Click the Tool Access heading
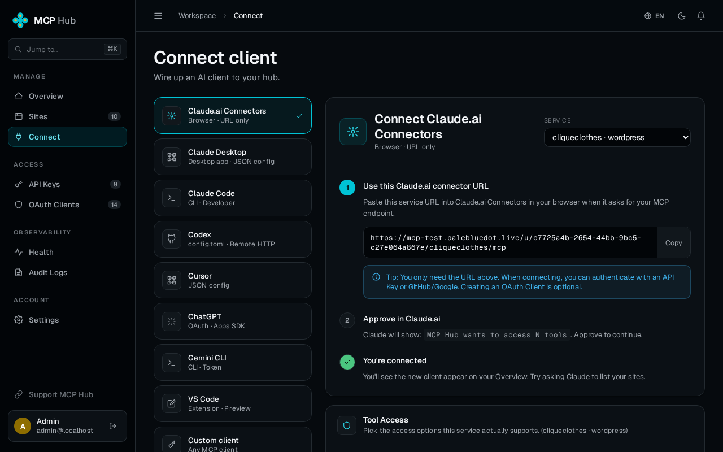 coord(386,420)
